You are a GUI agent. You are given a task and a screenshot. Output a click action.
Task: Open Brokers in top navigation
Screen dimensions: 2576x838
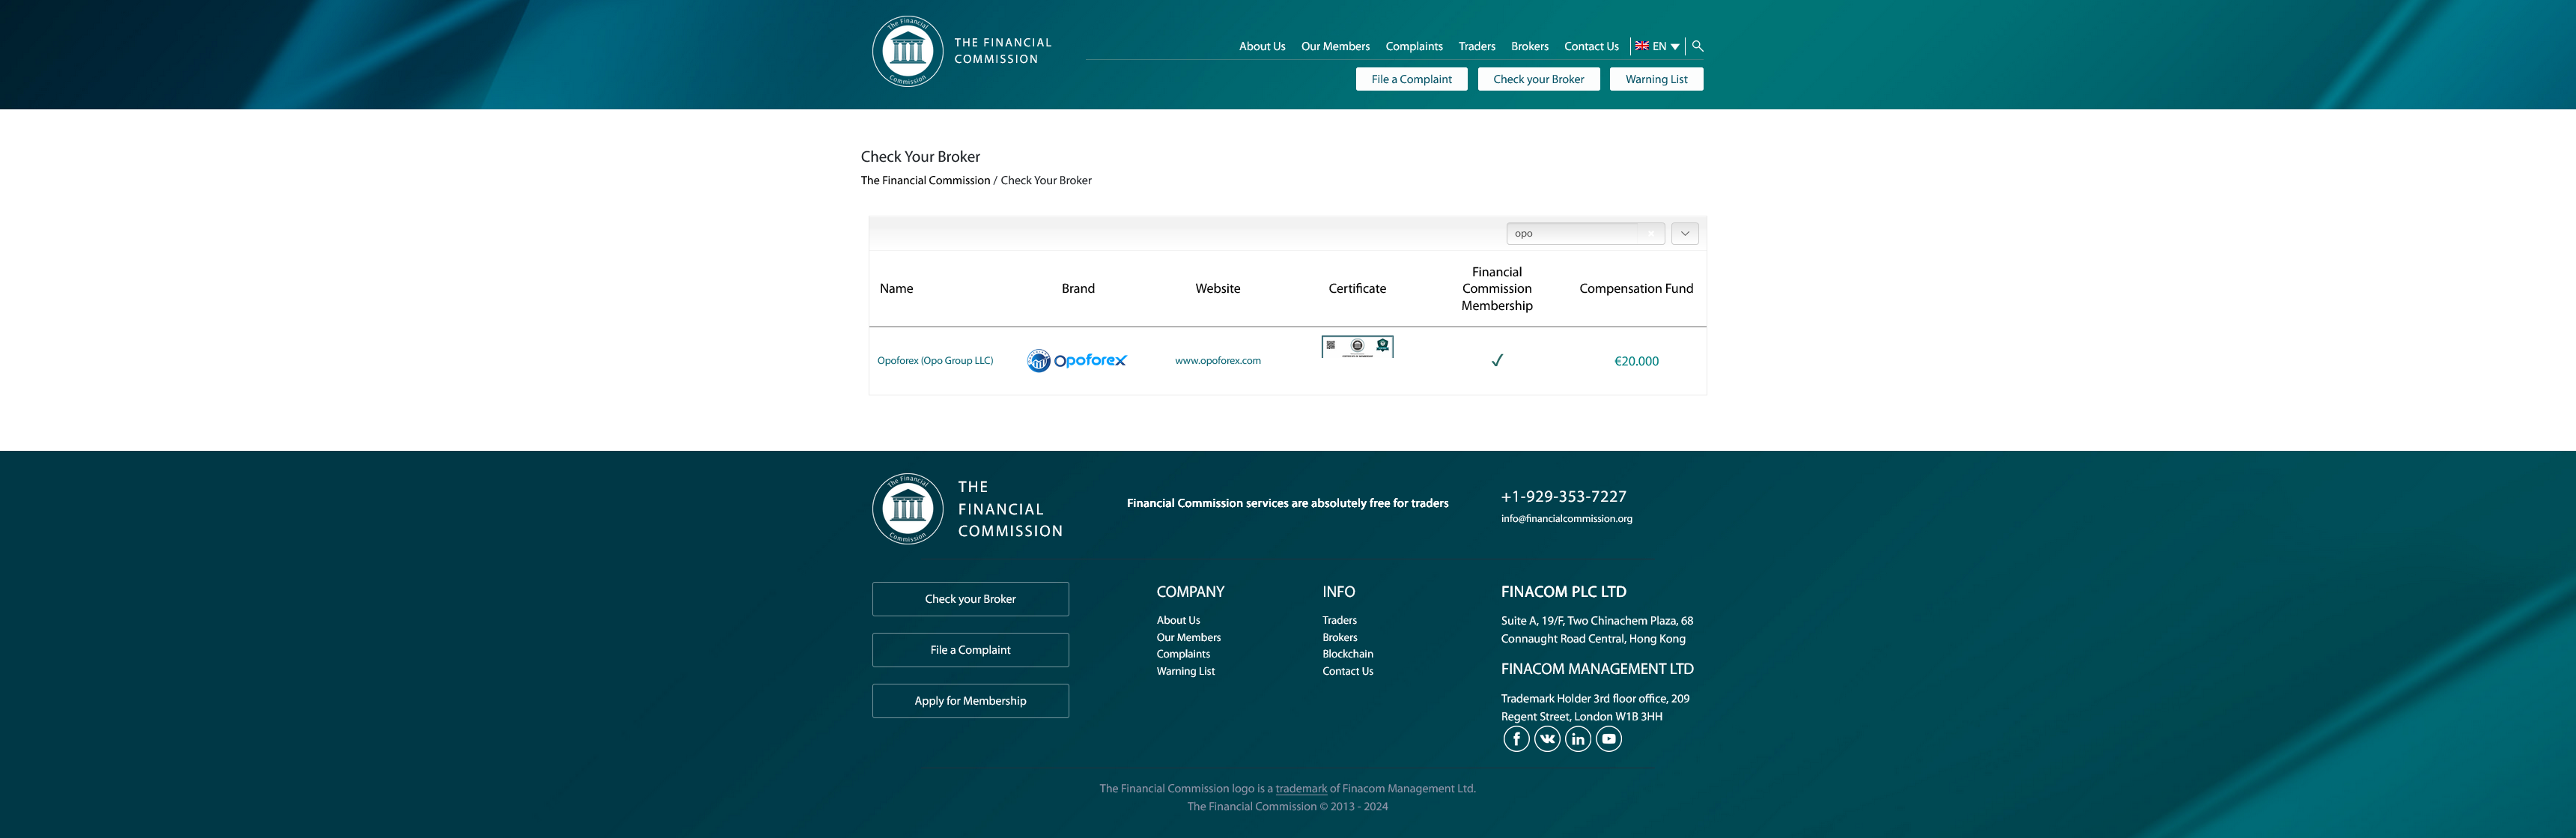tap(1529, 47)
